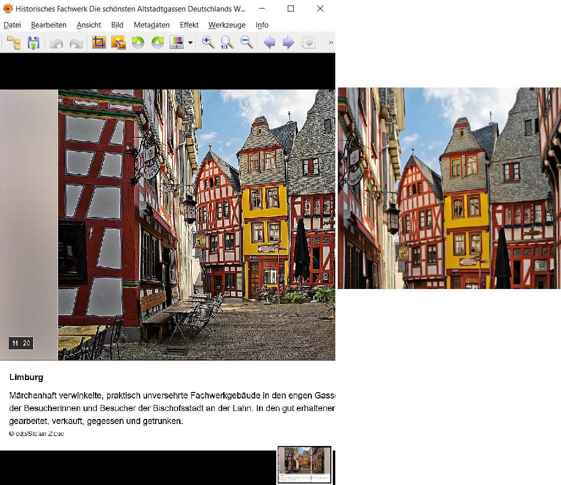Click the Zoom in magnifier
561x485 pixels.
coord(208,43)
